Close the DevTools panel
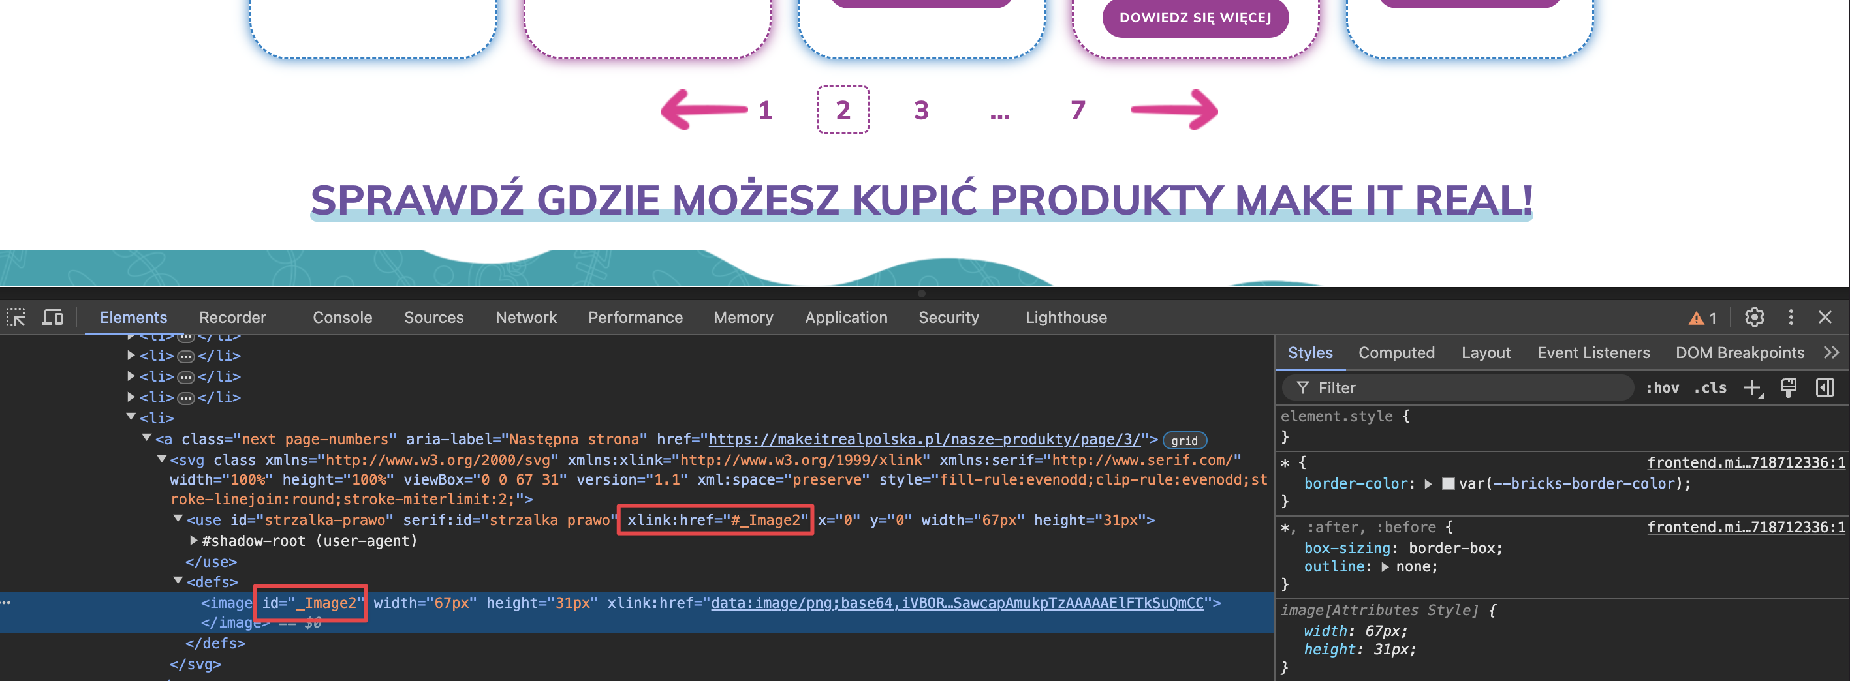This screenshot has width=1850, height=681. click(x=1825, y=317)
